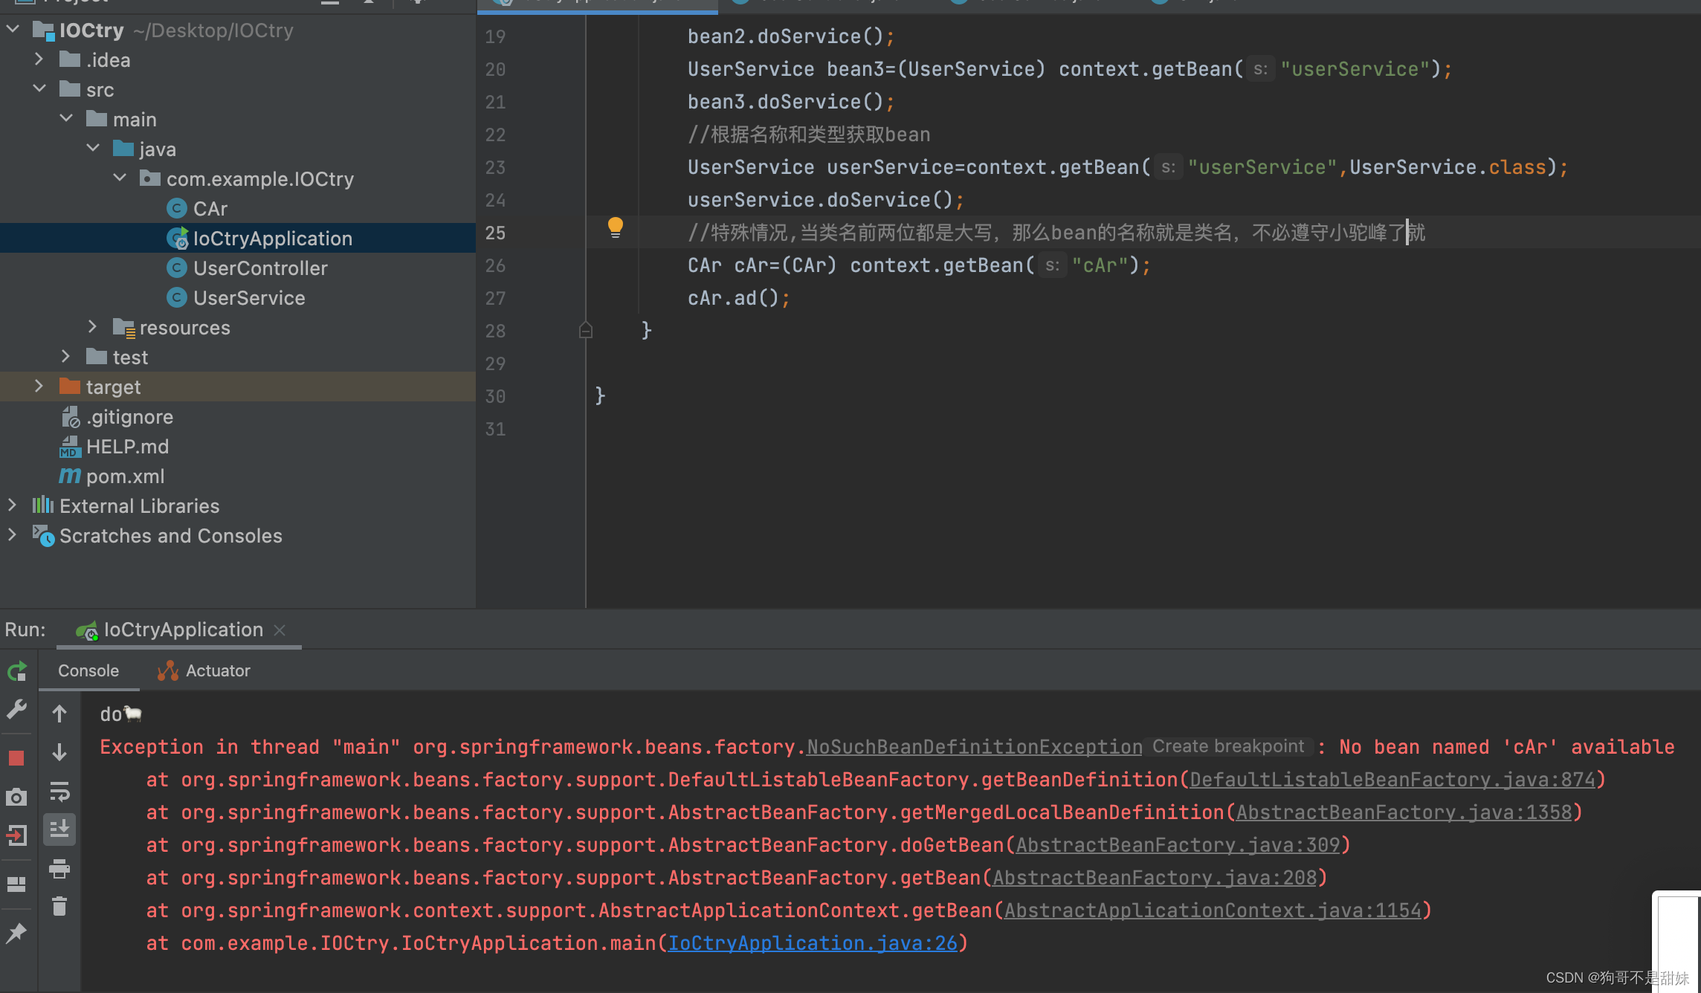This screenshot has width=1701, height=993.
Task: Jump down the stack trace with down arrow
Action: point(59,753)
